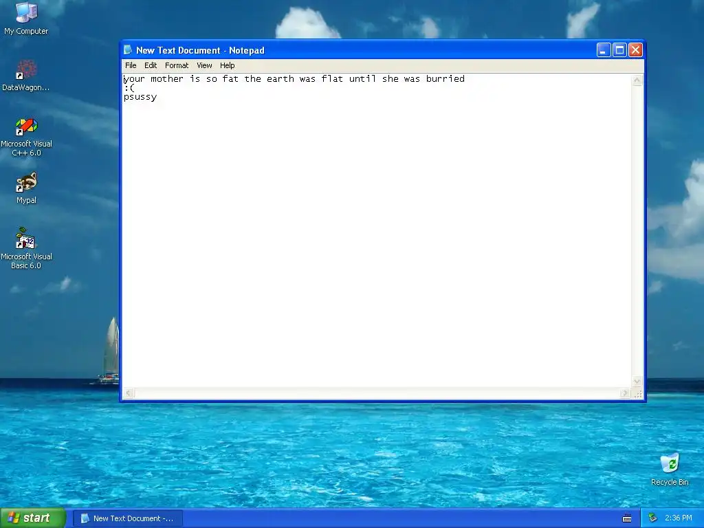Click the Start button
704x528 pixels.
[33, 518]
